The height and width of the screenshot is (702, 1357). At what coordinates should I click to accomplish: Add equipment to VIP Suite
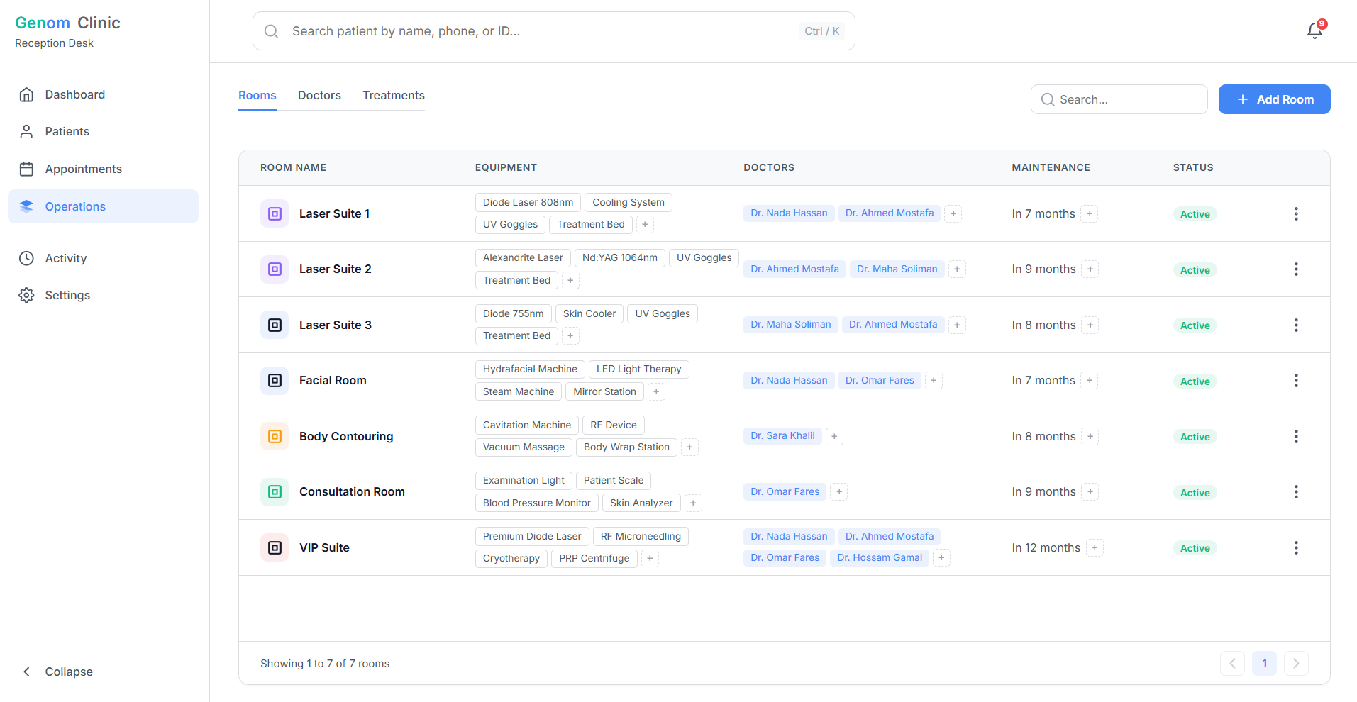click(x=650, y=559)
